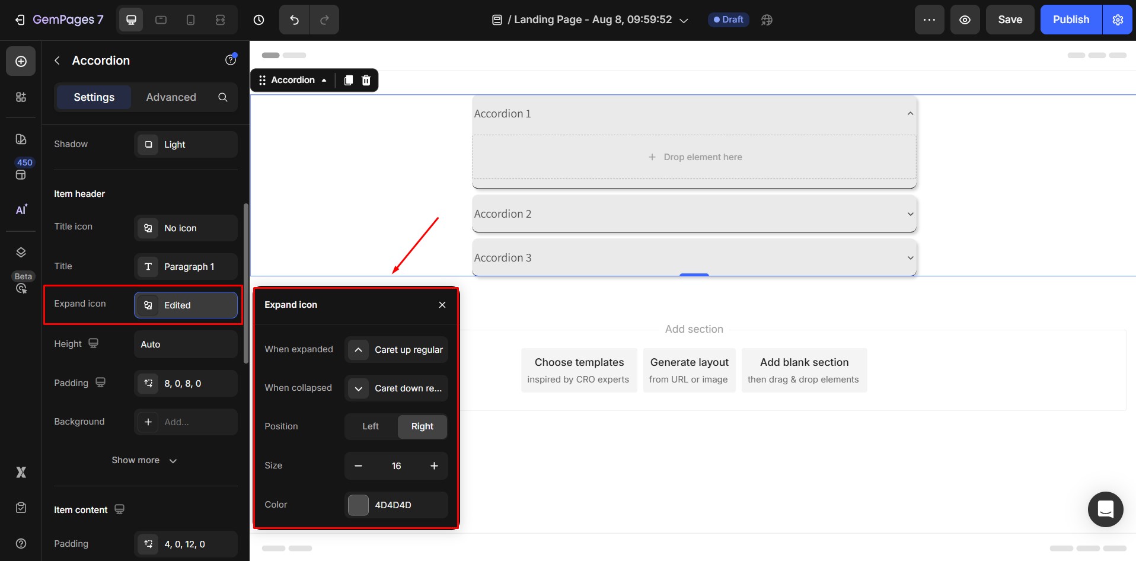Screen dimensions: 1136x561
Task: Click the undo arrow in top toolbar
Action: point(294,20)
